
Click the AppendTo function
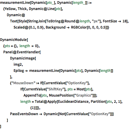coord(32,95)
